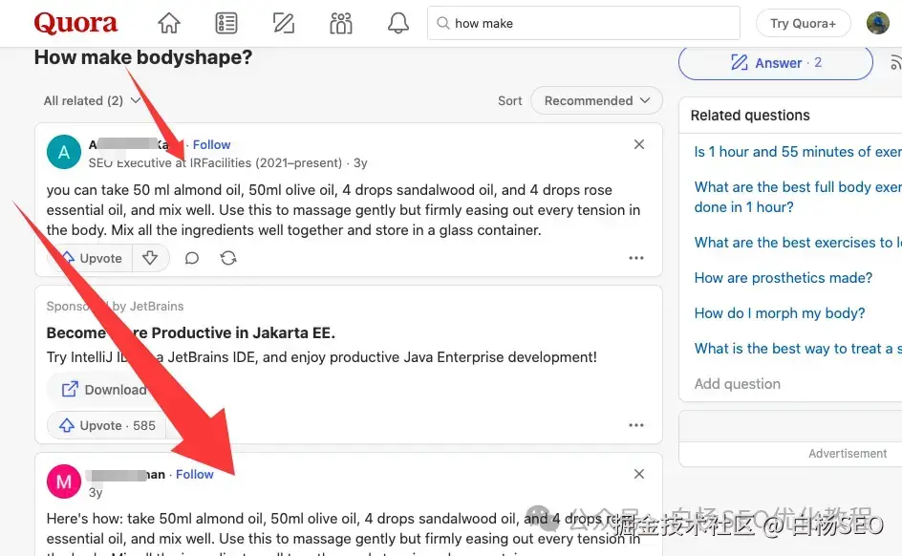Follow the second answer author
902x556 pixels.
(x=194, y=475)
